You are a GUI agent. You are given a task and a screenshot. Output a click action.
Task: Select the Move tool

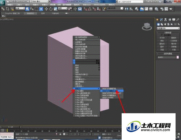click(46, 9)
